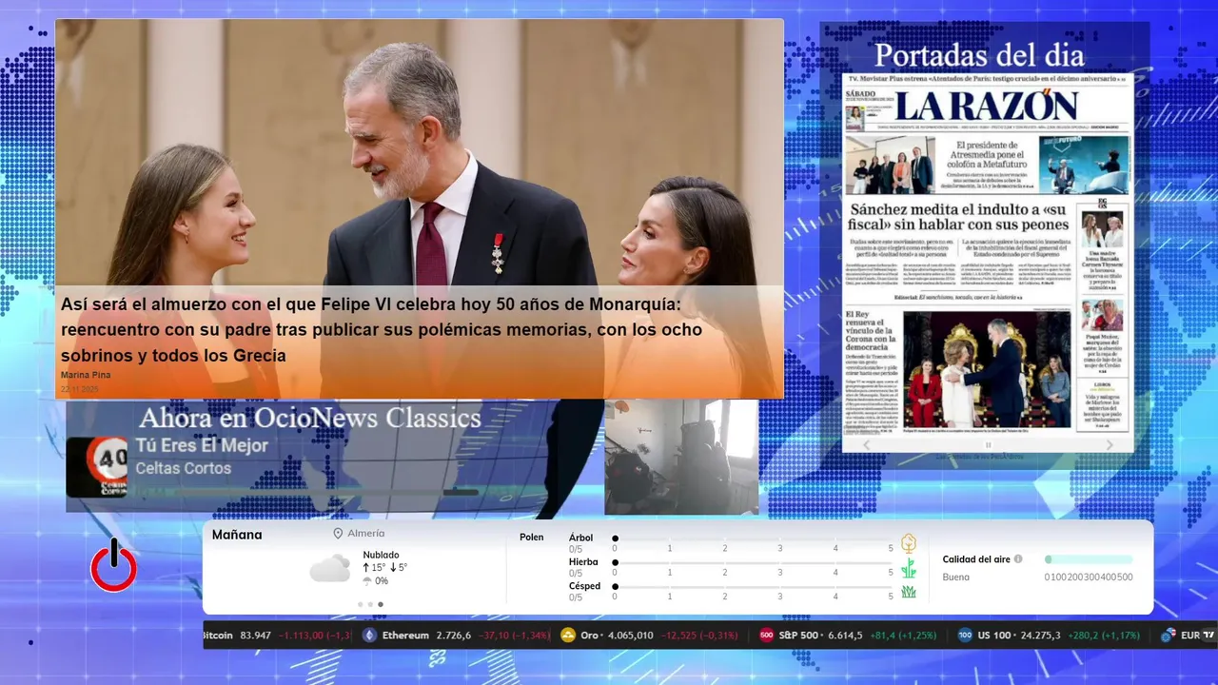
Task: Click the Hierba pollen label
Action: (583, 562)
